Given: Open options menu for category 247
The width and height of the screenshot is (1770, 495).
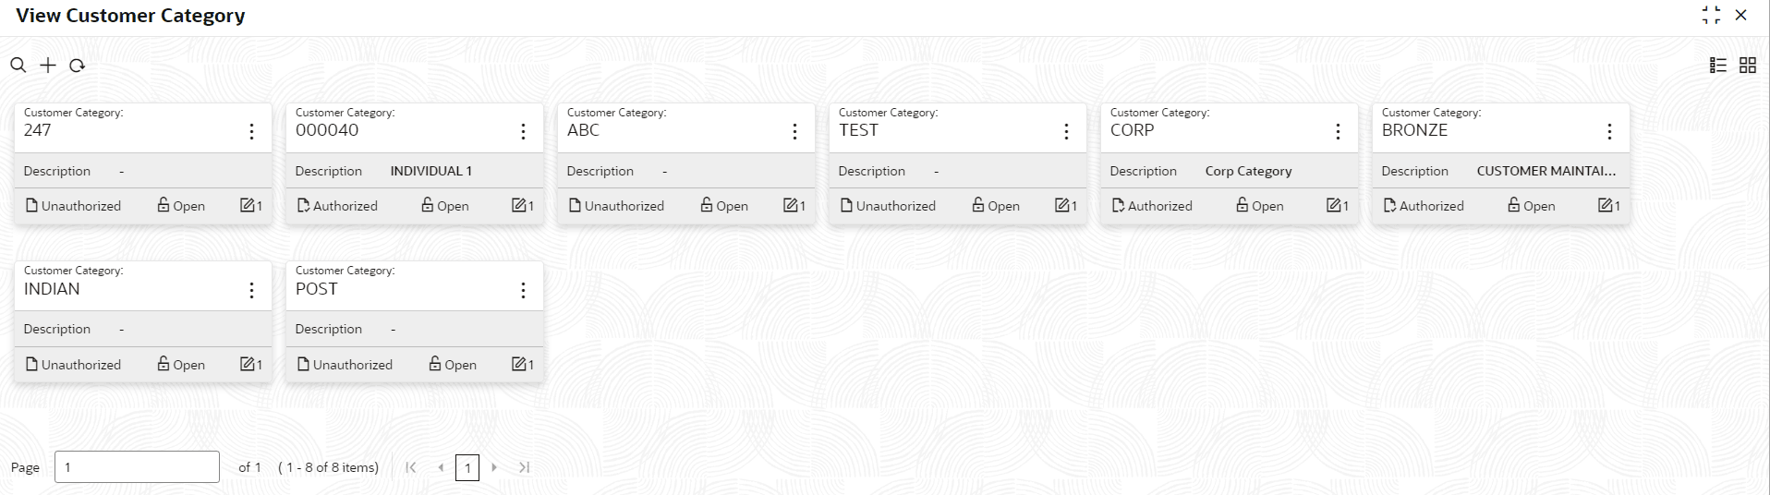Looking at the screenshot, I should (251, 131).
